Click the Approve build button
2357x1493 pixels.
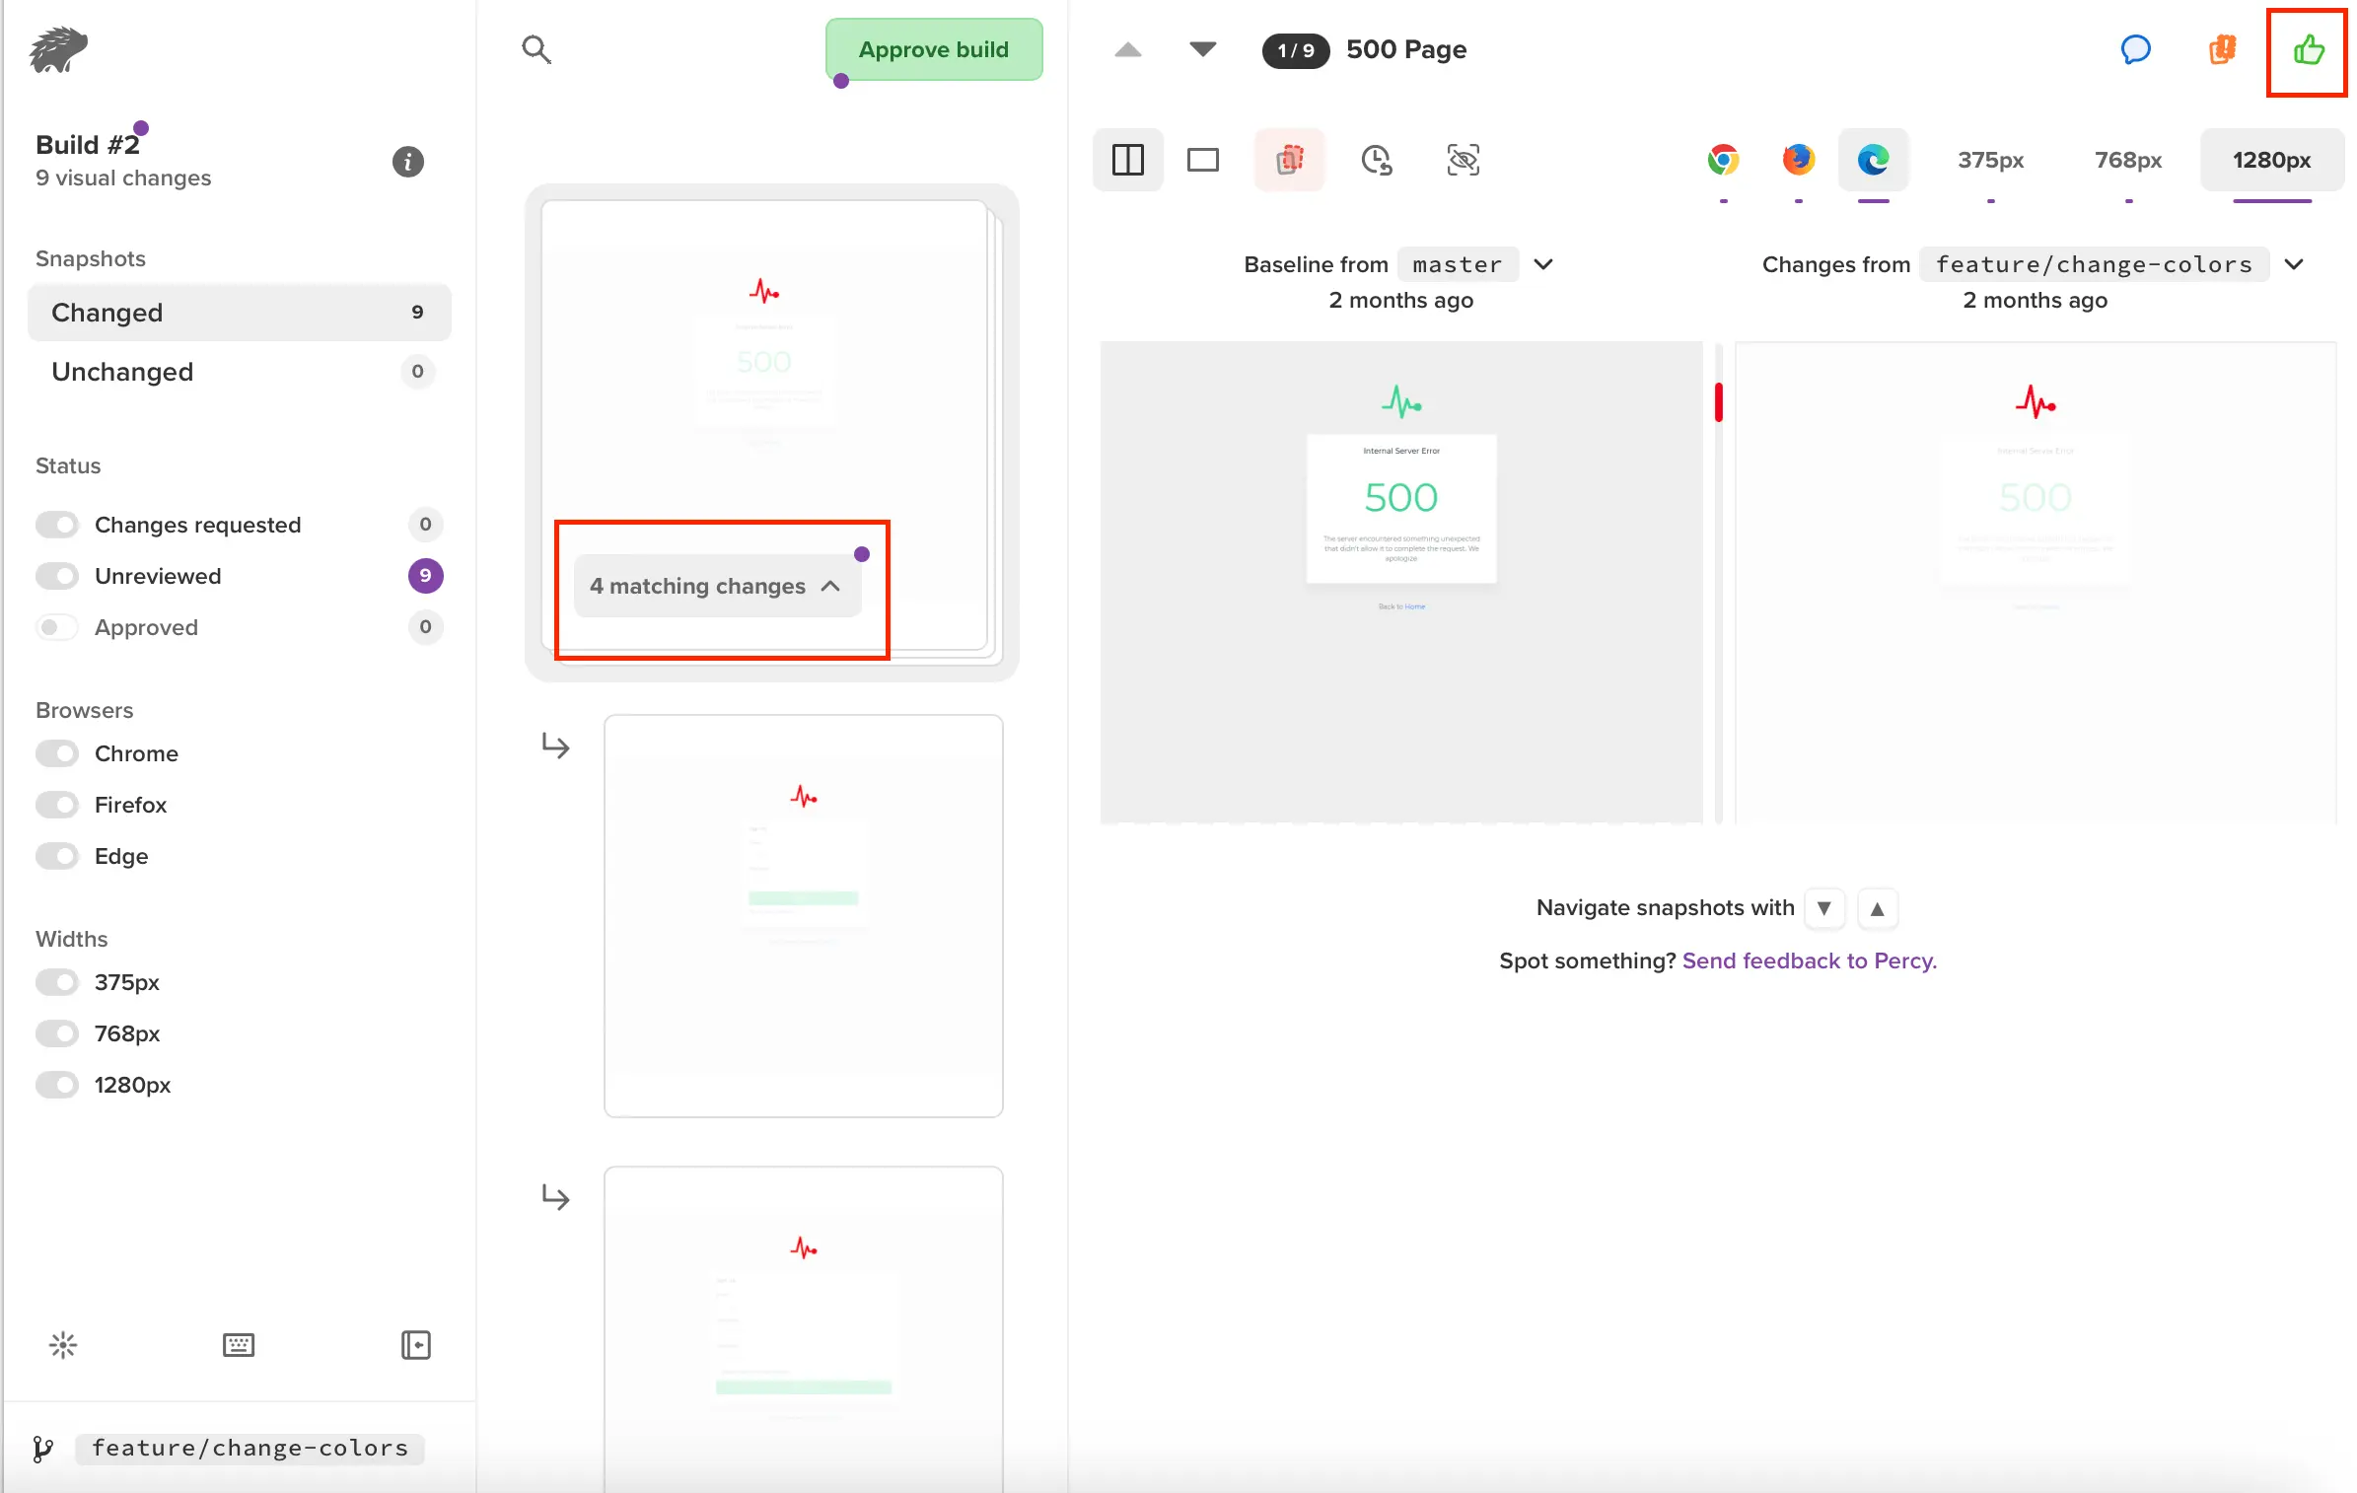point(934,49)
